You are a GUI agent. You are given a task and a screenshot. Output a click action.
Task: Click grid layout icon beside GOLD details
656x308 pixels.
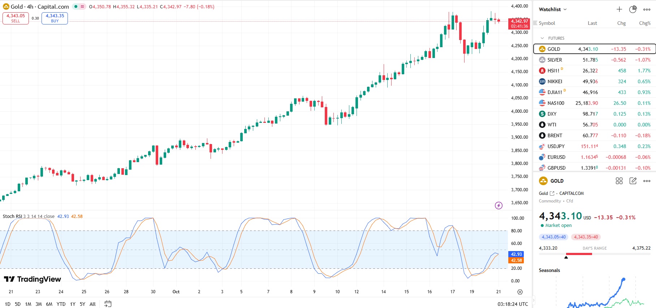619,181
